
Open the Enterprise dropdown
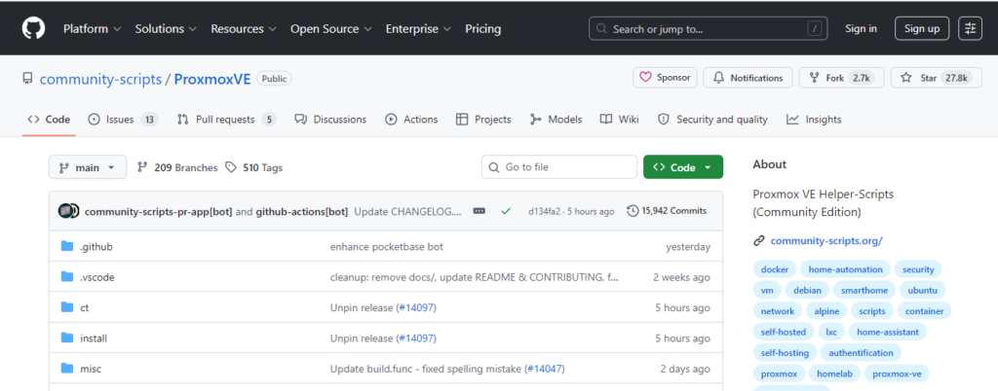[418, 28]
